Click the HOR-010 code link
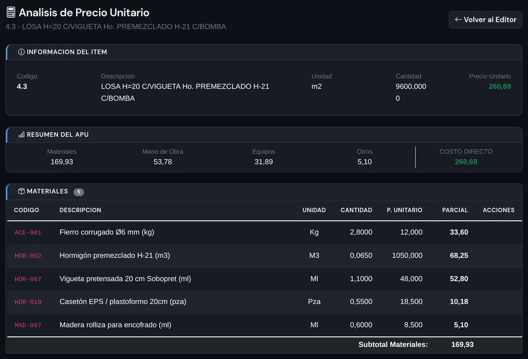The image size is (528, 359). click(x=28, y=302)
